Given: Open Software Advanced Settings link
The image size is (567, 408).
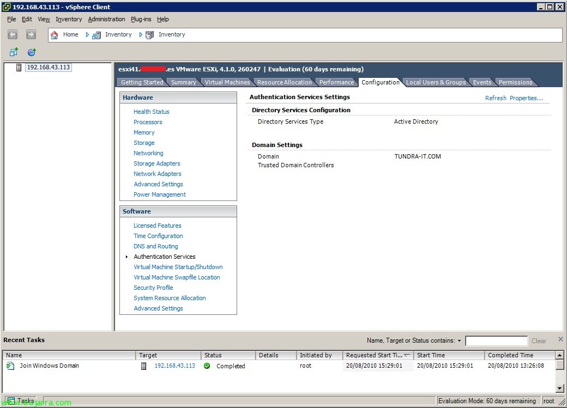Looking at the screenshot, I should 158,308.
